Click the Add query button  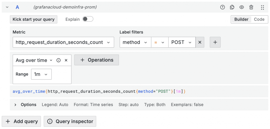click(21, 121)
